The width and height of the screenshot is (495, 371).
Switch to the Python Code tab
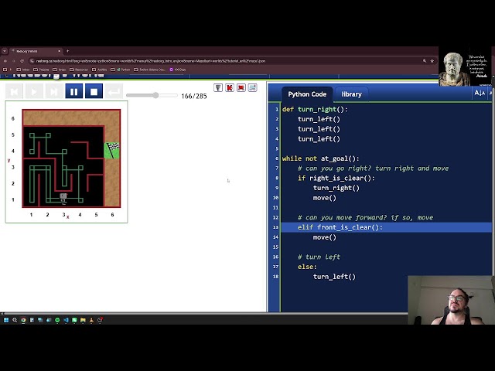click(x=307, y=94)
